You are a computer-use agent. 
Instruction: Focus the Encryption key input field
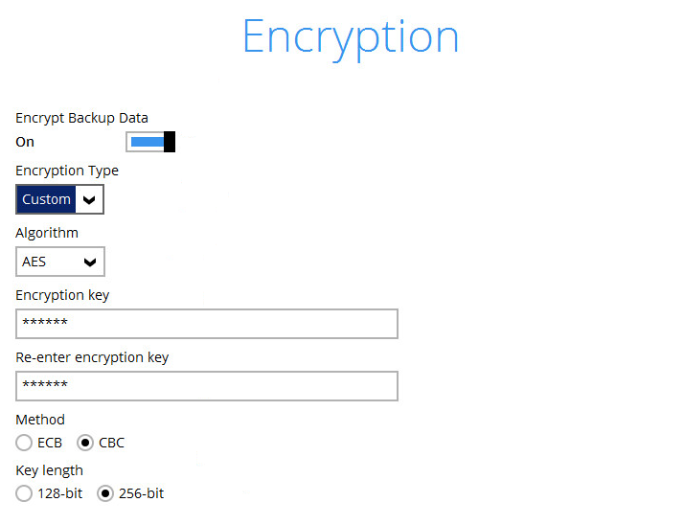click(x=206, y=324)
